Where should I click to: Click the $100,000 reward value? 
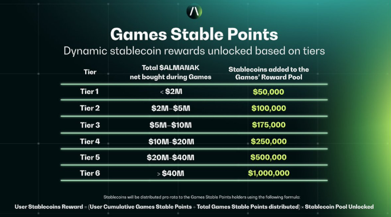(x=269, y=108)
